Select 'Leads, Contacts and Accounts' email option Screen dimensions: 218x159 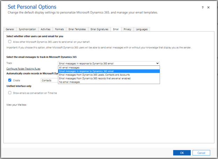click(109, 75)
